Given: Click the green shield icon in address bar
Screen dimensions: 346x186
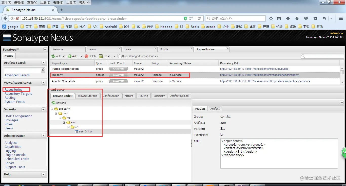Looking at the screenshot, I should [185, 18].
